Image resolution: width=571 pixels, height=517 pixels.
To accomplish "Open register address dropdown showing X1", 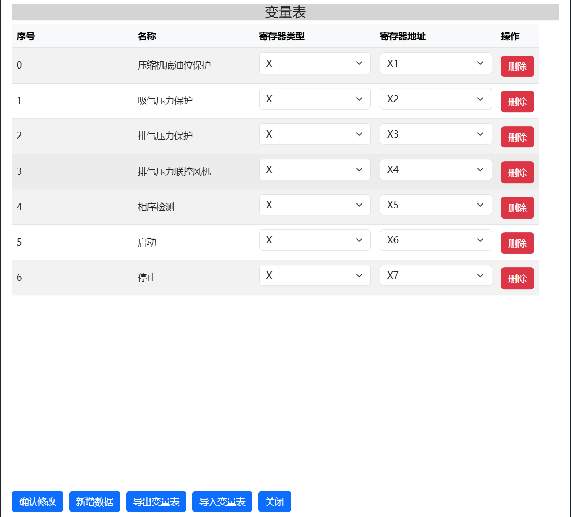I will coord(435,63).
